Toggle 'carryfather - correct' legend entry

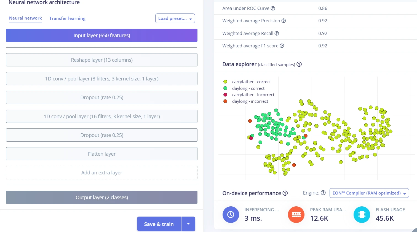pyautogui.click(x=247, y=82)
